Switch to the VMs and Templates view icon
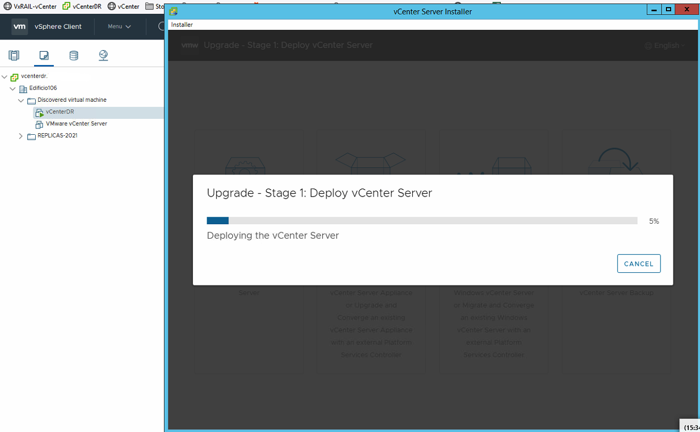 click(x=44, y=55)
